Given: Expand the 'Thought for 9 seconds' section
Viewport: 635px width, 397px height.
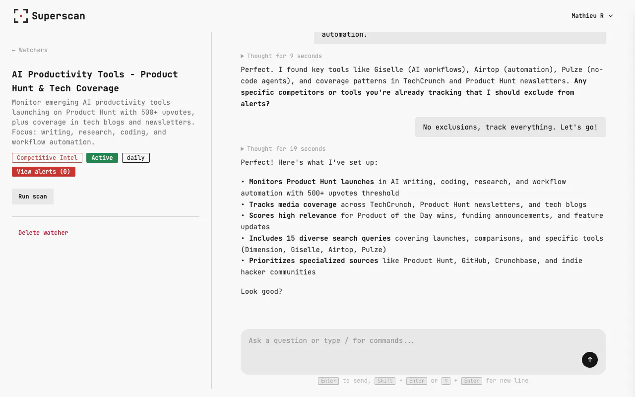Looking at the screenshot, I should [281, 56].
